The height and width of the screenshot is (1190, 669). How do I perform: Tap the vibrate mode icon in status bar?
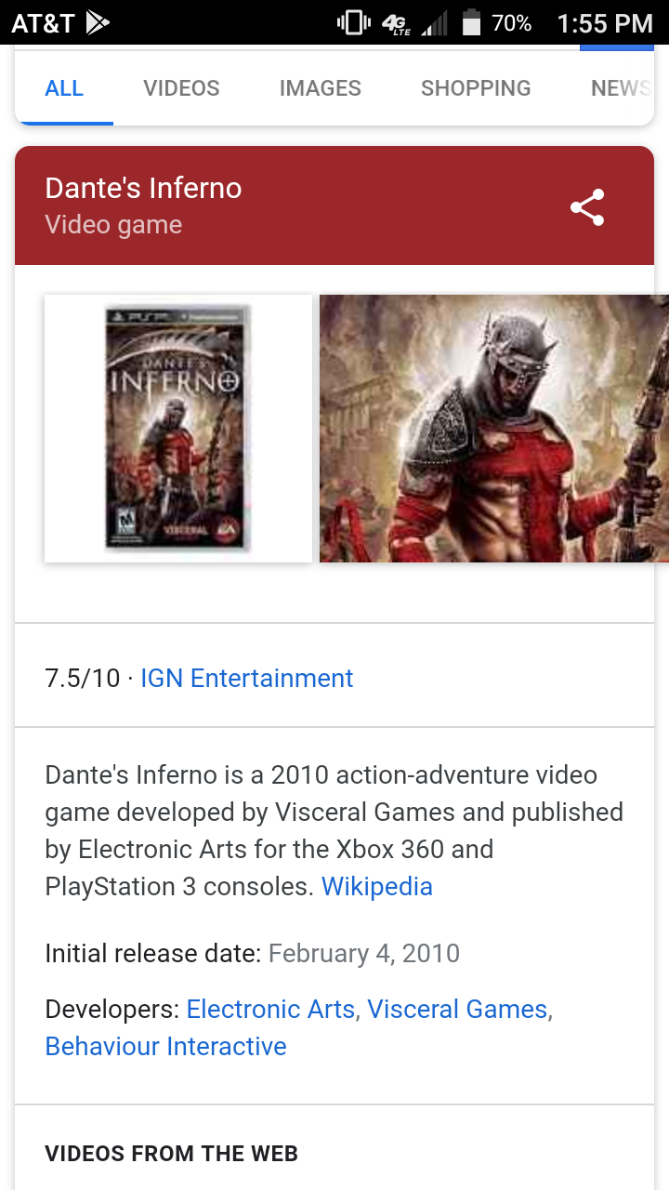[x=353, y=22]
